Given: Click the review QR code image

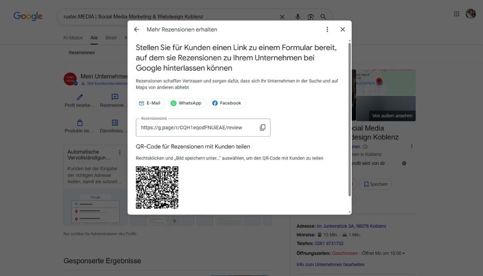Looking at the screenshot, I should (157, 188).
